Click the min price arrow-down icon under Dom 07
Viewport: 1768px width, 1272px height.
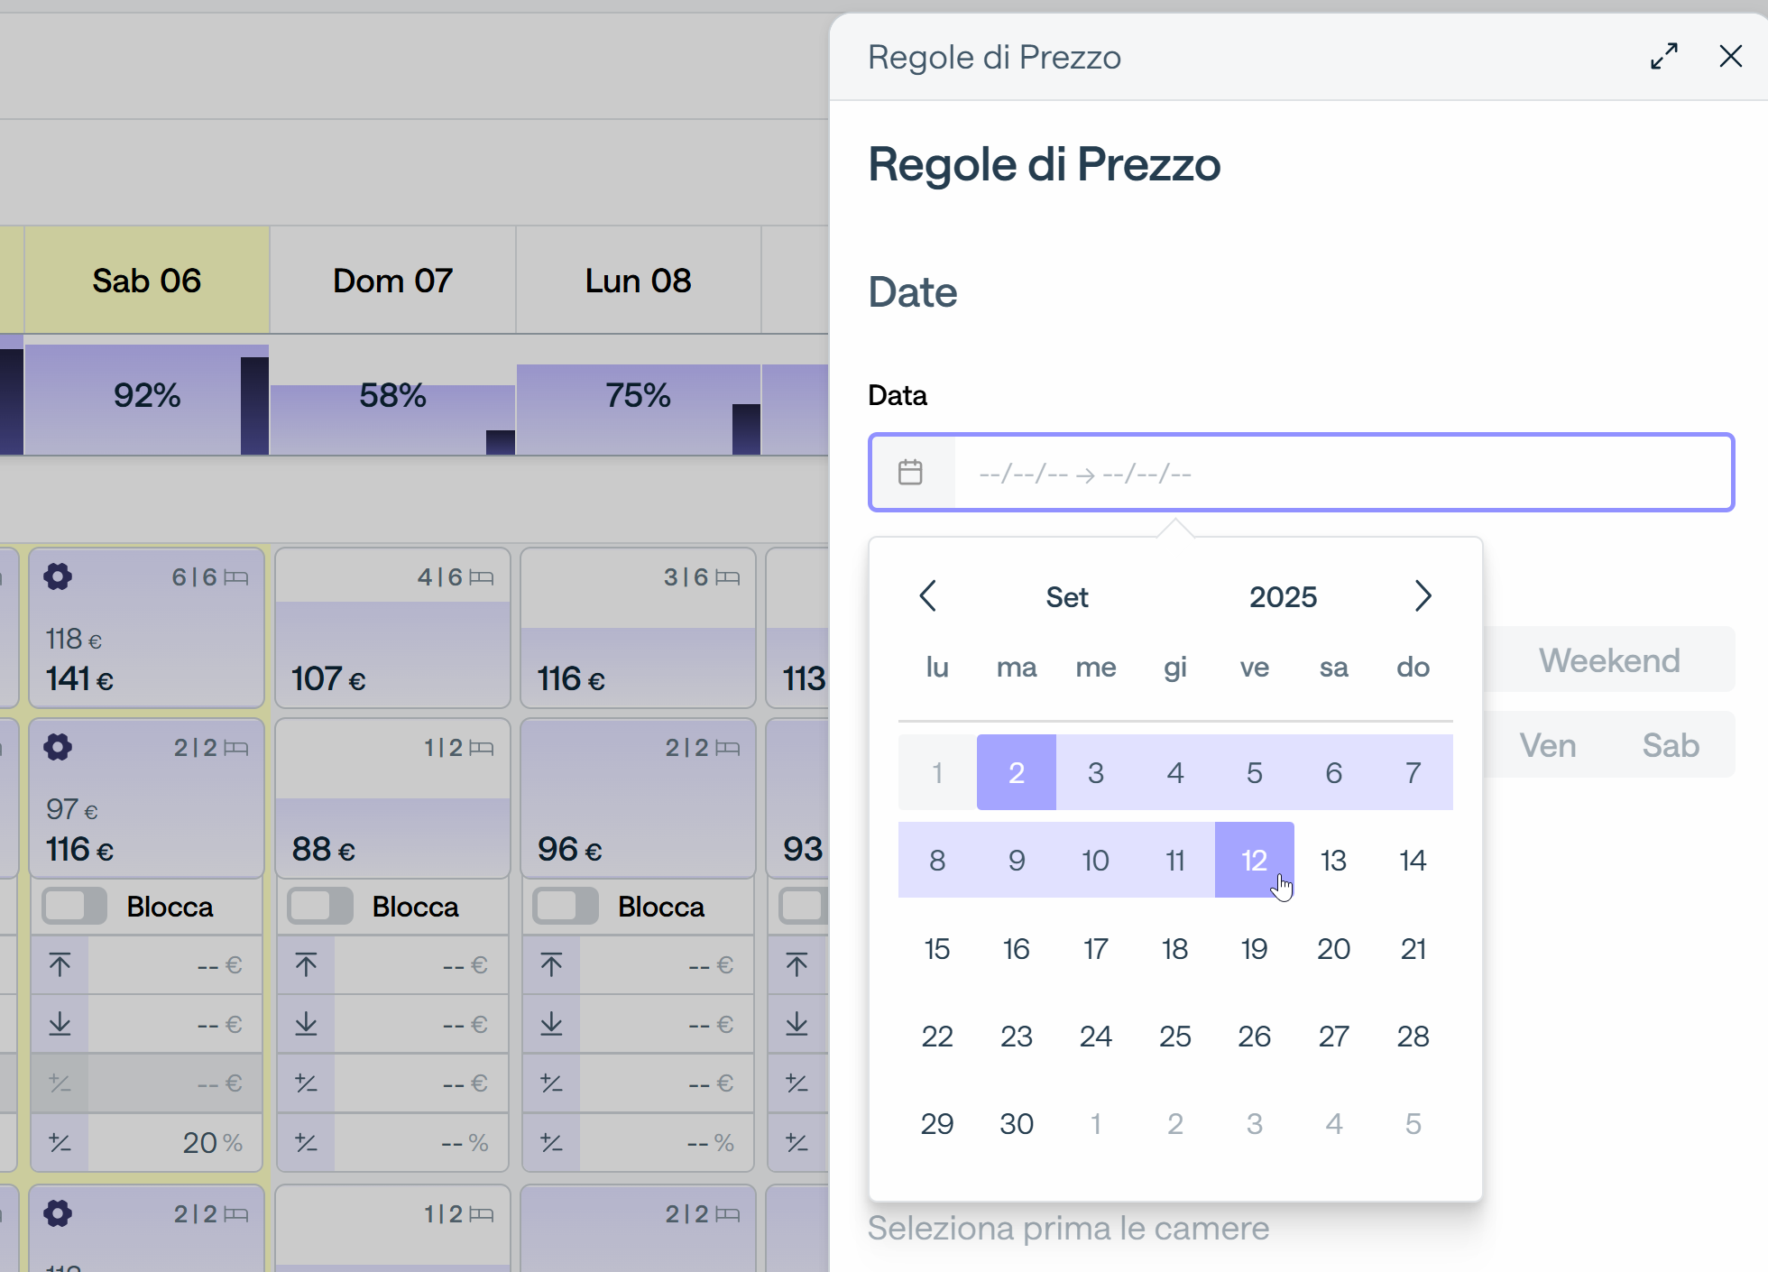(306, 1023)
